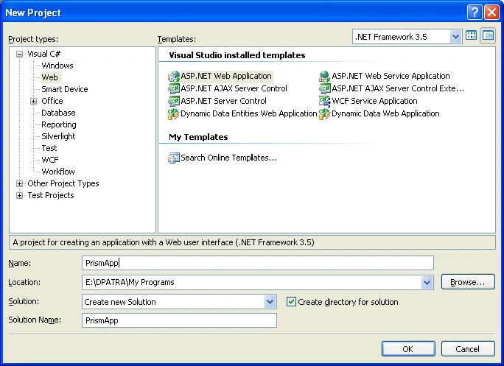504x366 pixels.
Task: Select Windows project type
Action: tap(57, 66)
